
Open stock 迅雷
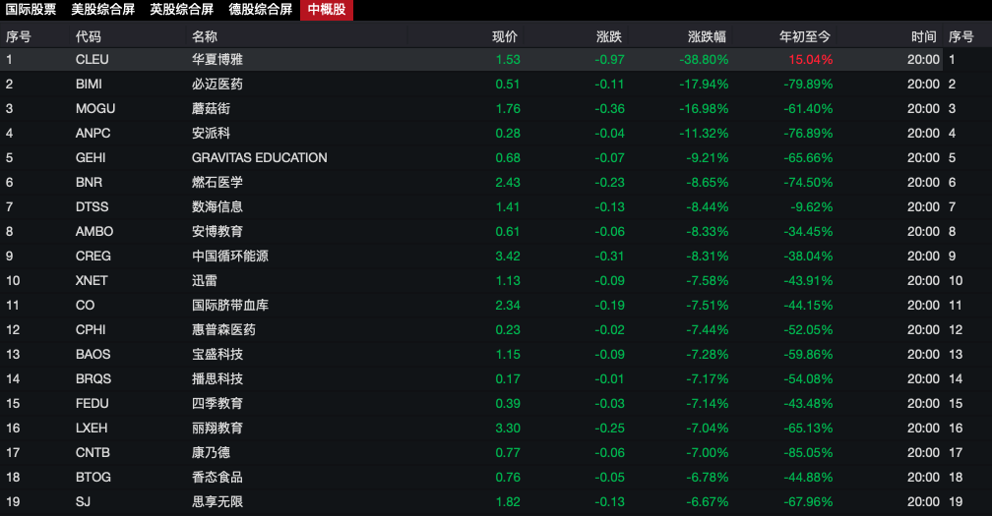coord(205,281)
